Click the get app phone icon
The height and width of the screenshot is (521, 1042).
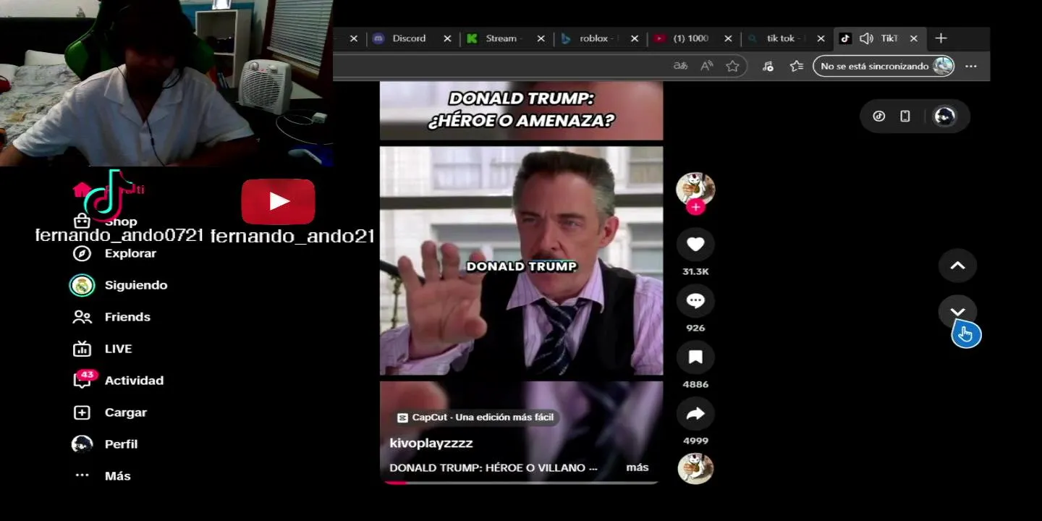905,116
